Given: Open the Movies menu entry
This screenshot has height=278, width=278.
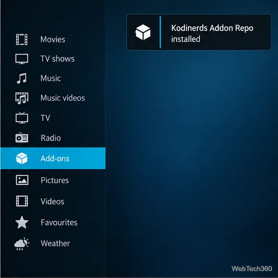Looking at the screenshot, I should [53, 39].
